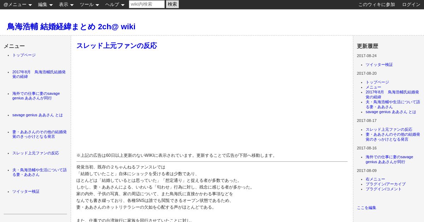Click the 検索 search button
The width and height of the screenshot is (424, 222).
tap(172, 4)
